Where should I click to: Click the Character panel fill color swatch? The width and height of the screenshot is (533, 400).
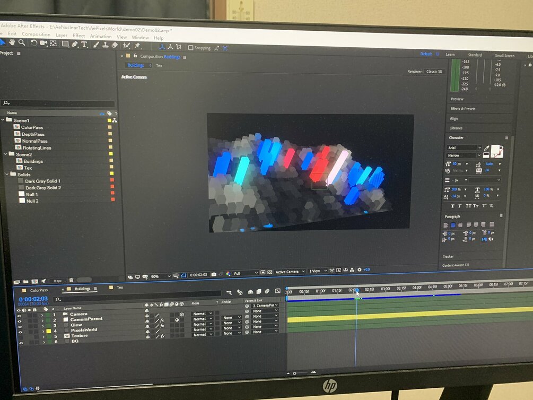(x=496, y=149)
